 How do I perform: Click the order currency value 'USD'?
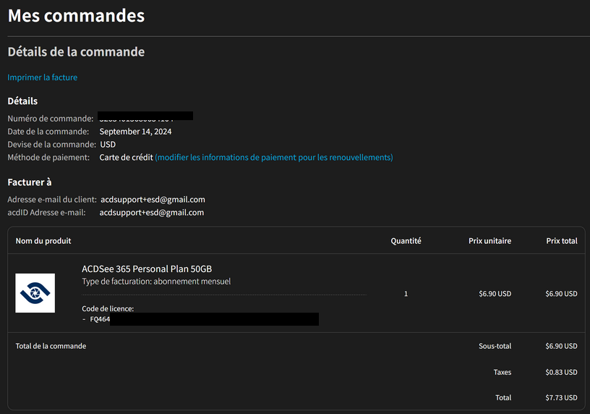[108, 144]
